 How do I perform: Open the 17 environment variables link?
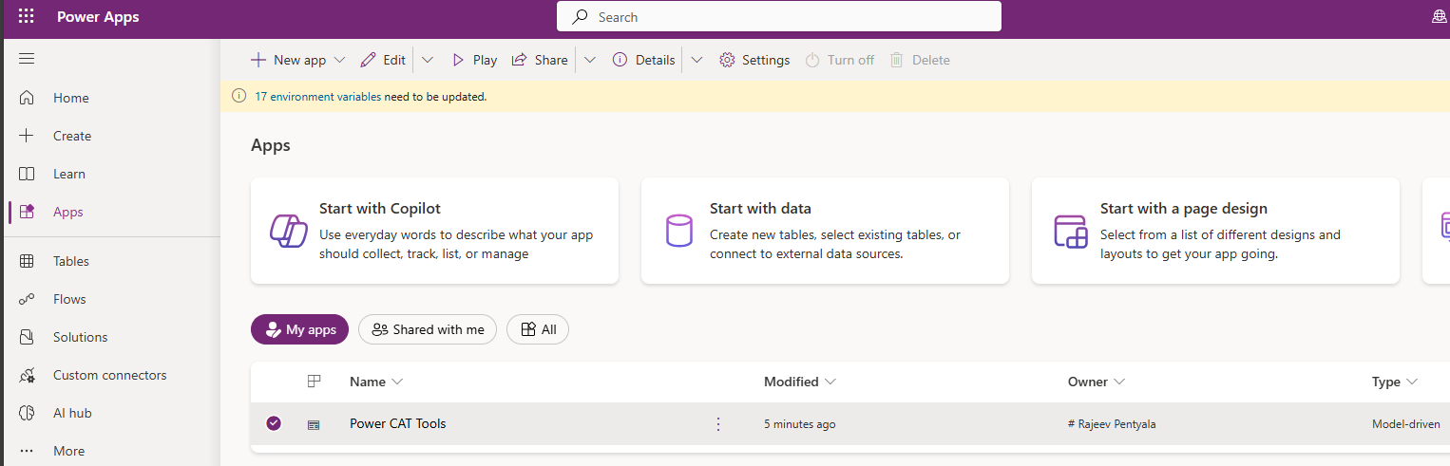pos(317,97)
